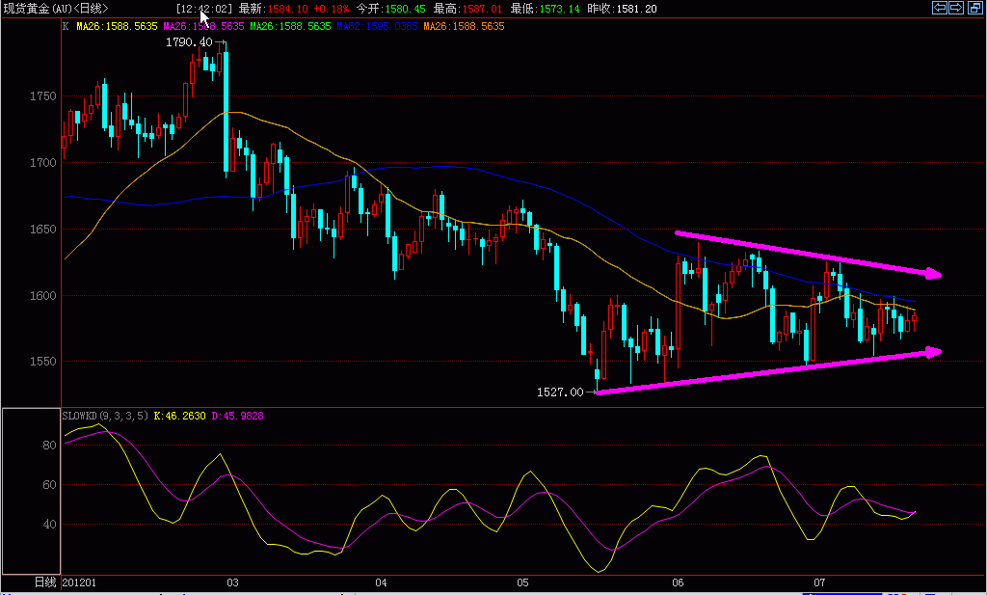Click the blue MA62:1595.0385 indicator label
Screen dimensions: 987x595
point(377,26)
